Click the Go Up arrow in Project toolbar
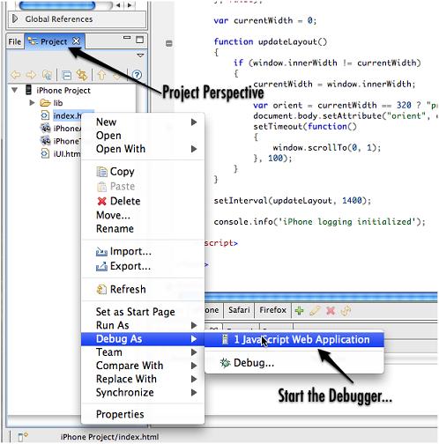Viewport: 439px width, 444px height. pos(101,75)
